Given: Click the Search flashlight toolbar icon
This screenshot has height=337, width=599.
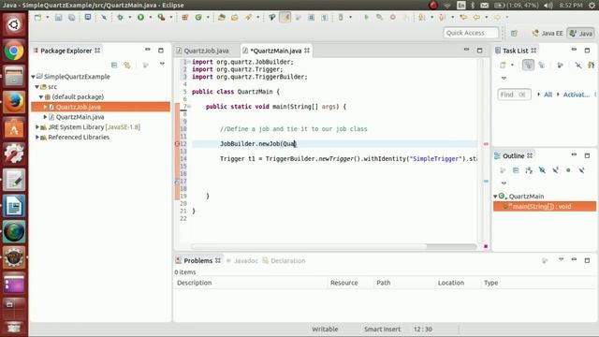Looking at the screenshot, I should pos(248,17).
